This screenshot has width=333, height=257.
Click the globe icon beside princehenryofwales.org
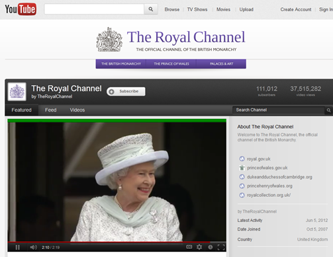(242, 186)
